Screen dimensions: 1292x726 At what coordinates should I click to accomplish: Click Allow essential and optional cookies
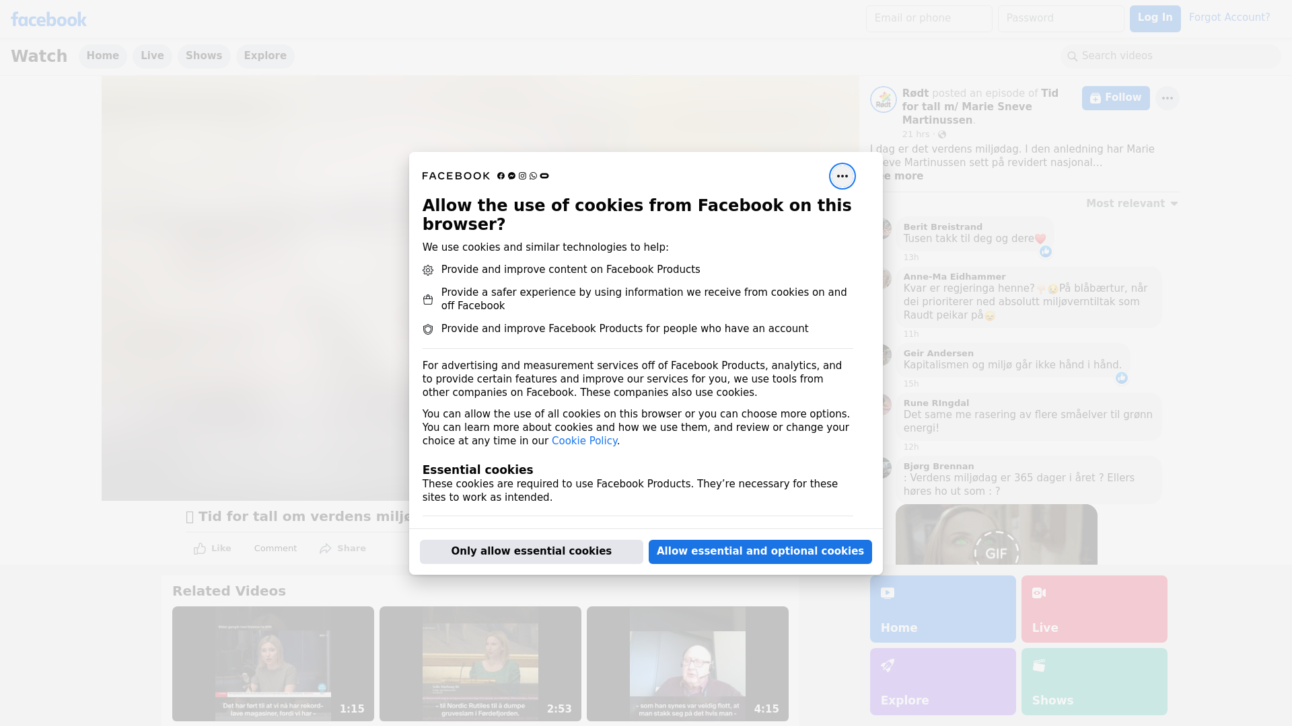(x=760, y=551)
